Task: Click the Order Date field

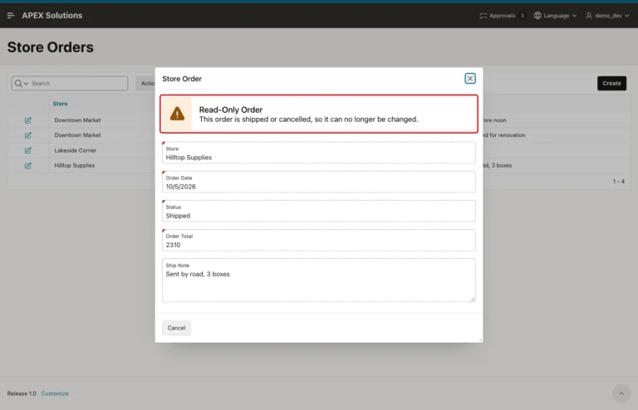Action: tap(319, 182)
